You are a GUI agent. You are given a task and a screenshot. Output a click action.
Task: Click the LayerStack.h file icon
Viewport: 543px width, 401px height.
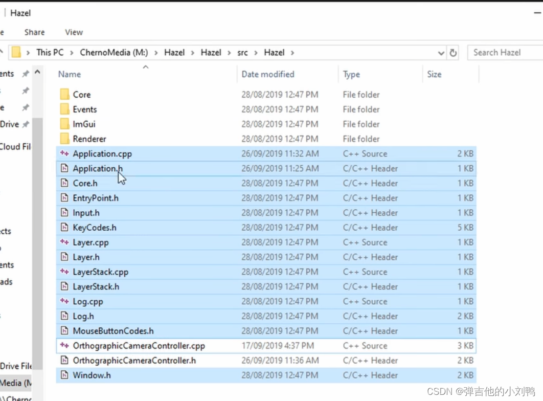coord(64,286)
